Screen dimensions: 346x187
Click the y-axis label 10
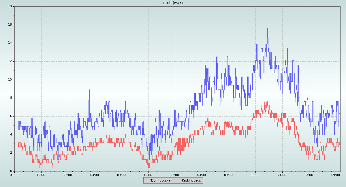coord(10,80)
